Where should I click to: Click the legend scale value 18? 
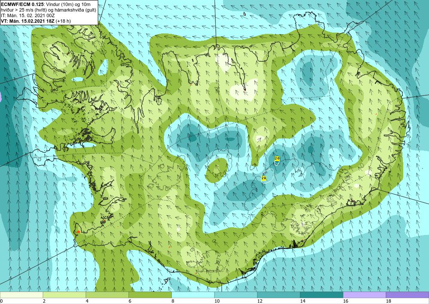[x=389, y=301]
